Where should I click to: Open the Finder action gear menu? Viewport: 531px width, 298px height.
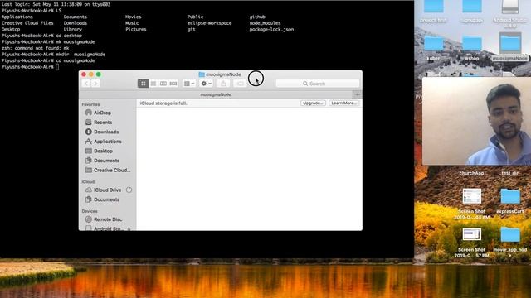tap(207, 83)
